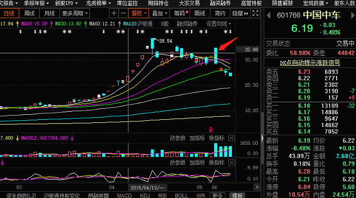Click the double-arrow icon right of the date axis
This screenshot has width=356, height=198.
coord(257,187)
